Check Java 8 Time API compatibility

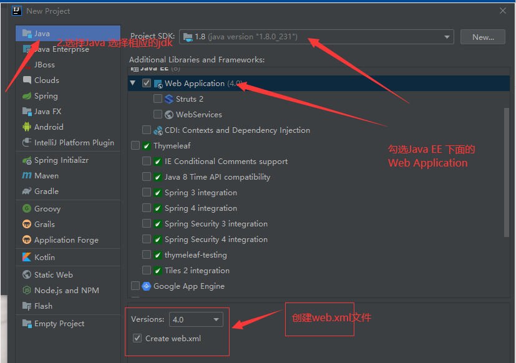pos(147,177)
